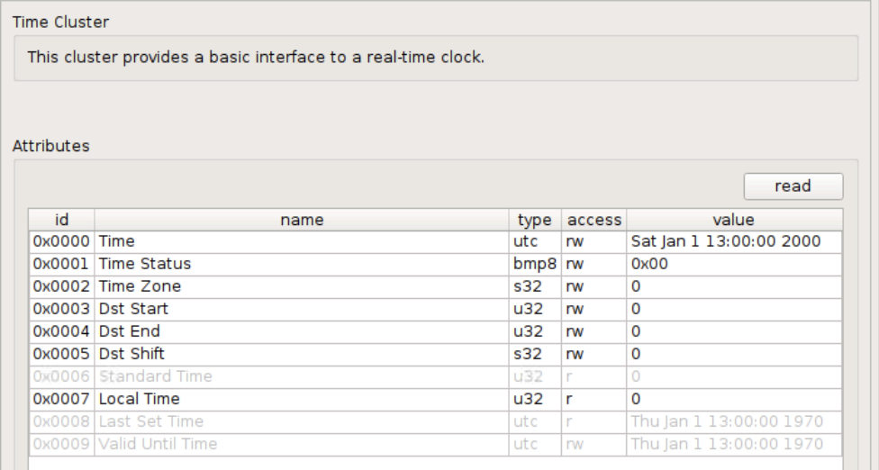Click the value cell of Dst End
The height and width of the screenshot is (470, 879).
734,331
